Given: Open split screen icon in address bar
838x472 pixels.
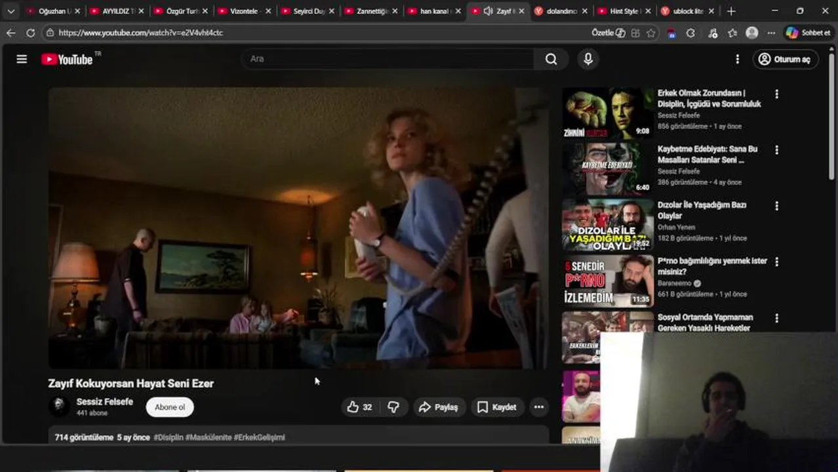Looking at the screenshot, I should coord(635,33).
